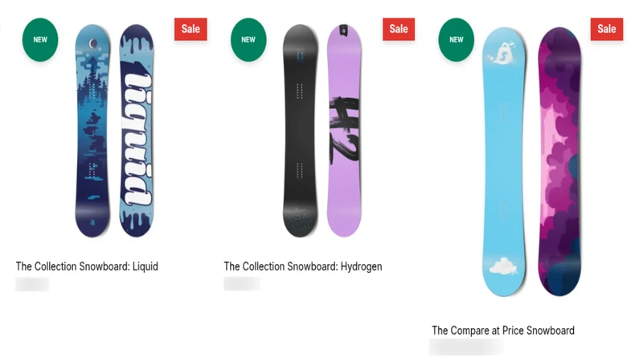
Task: Click the blurred price under Hydrogen snowboard
Action: [x=242, y=284]
